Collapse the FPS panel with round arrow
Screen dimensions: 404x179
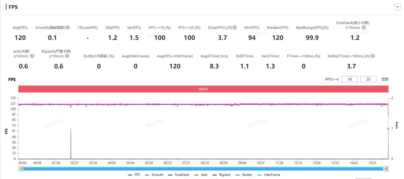click(x=397, y=7)
